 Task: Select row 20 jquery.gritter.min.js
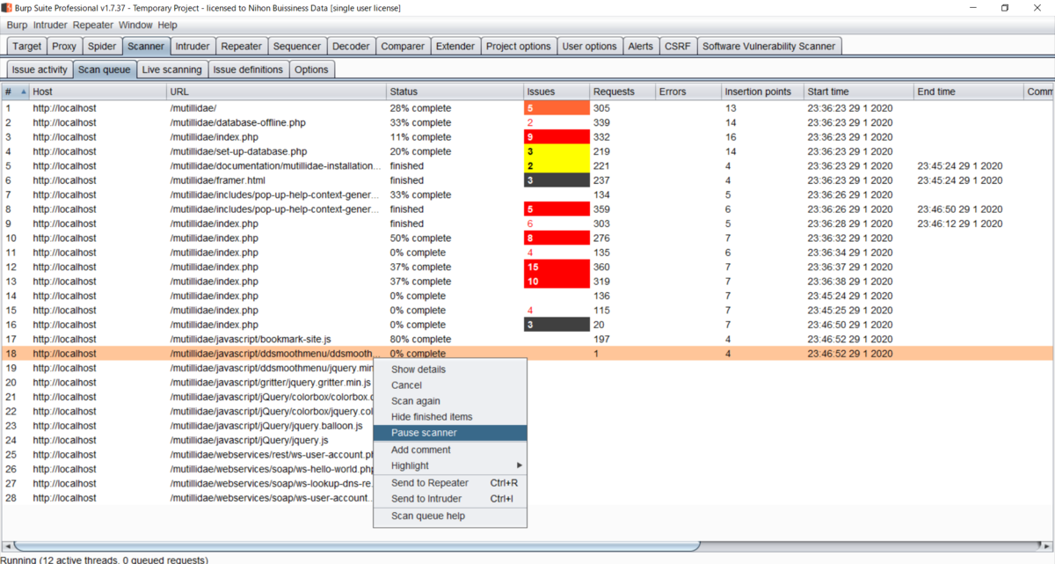[527, 383]
